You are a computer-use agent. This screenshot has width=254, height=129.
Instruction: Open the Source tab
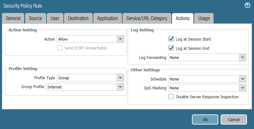[35, 18]
